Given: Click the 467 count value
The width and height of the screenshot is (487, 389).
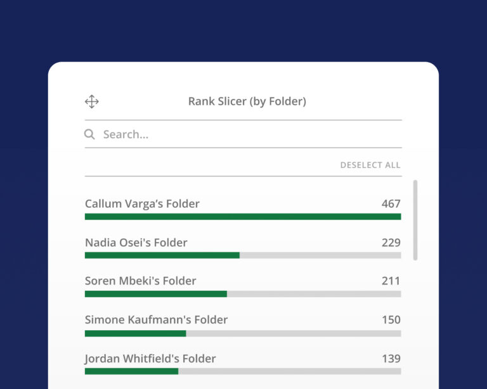Looking at the screenshot, I should point(391,204).
